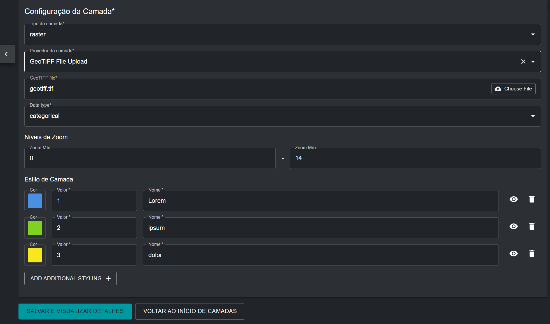
Task: Expand the Provedor da camada dropdown arrow
Action: [533, 62]
